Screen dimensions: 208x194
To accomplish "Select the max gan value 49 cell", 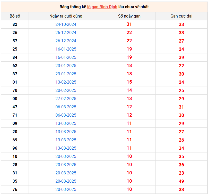I will [x=181, y=181].
